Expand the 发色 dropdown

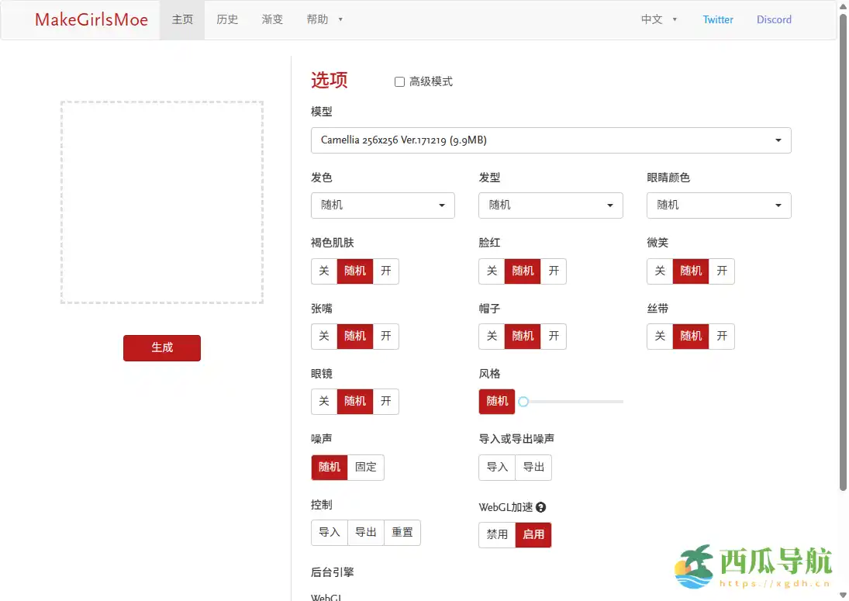(x=382, y=206)
